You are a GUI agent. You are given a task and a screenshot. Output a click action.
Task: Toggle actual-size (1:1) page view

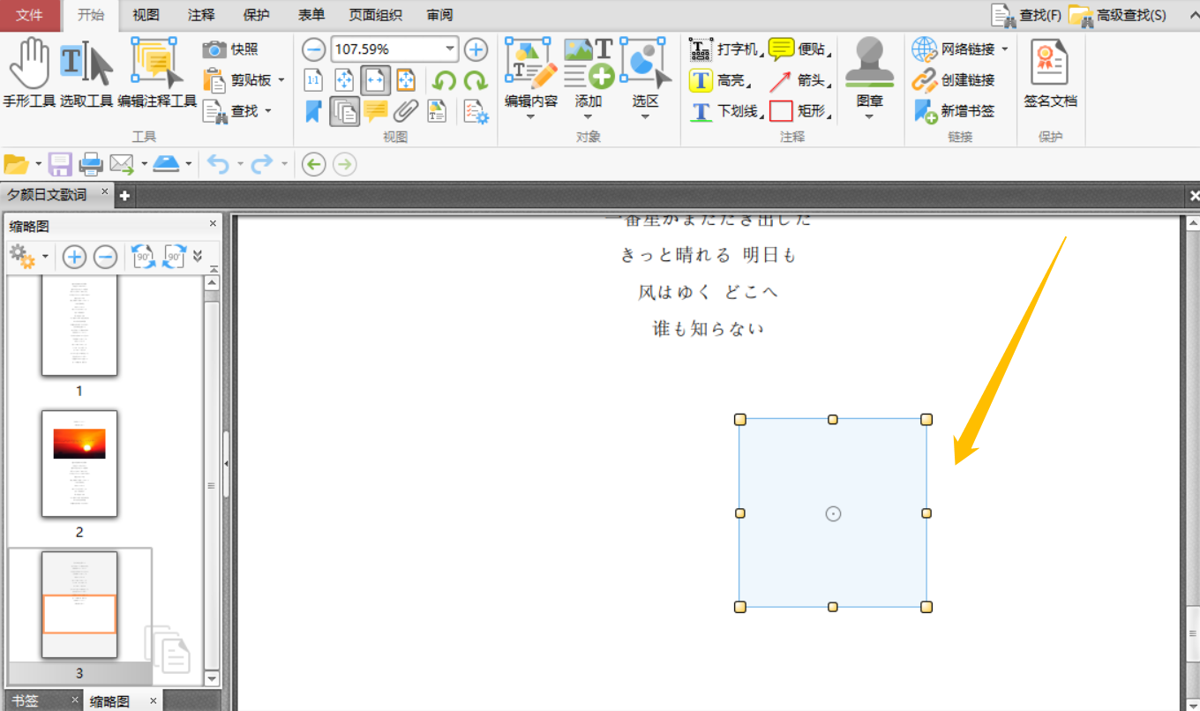313,80
